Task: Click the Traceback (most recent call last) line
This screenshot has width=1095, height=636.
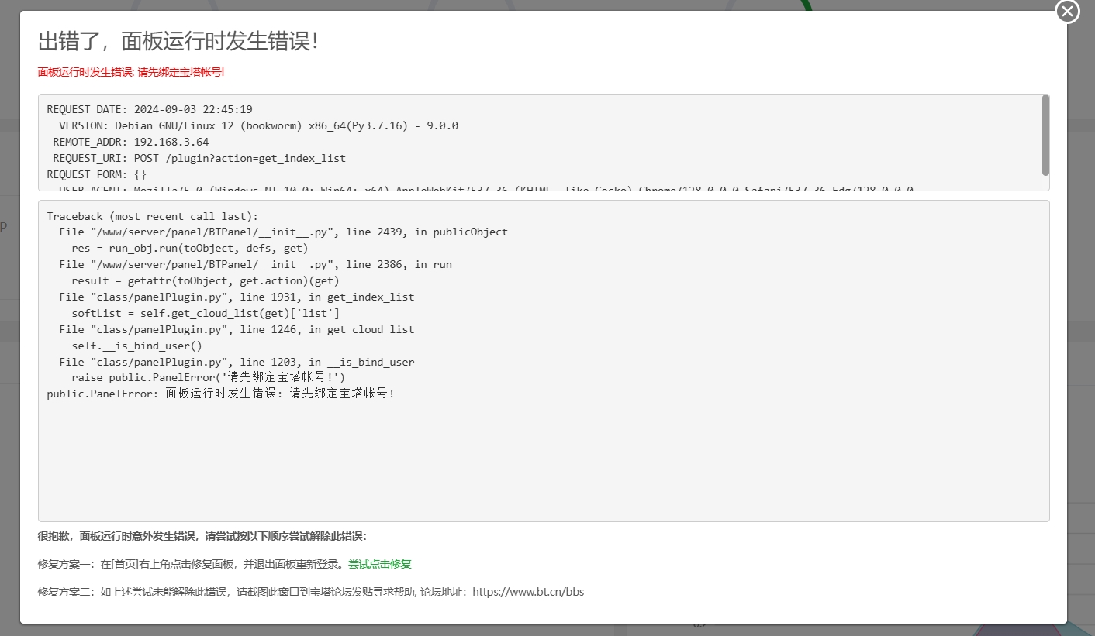Action: [x=153, y=216]
